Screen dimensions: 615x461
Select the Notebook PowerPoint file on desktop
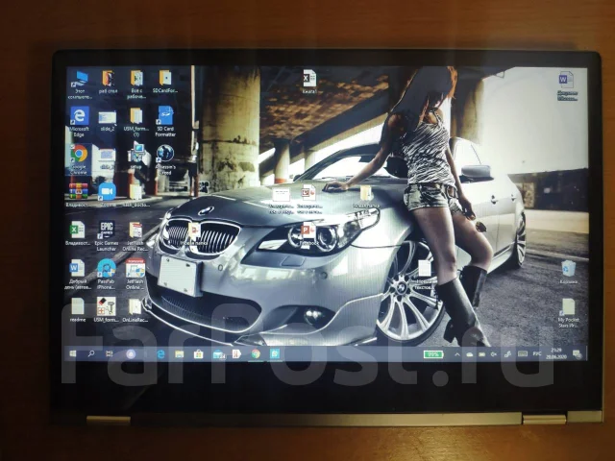308,234
